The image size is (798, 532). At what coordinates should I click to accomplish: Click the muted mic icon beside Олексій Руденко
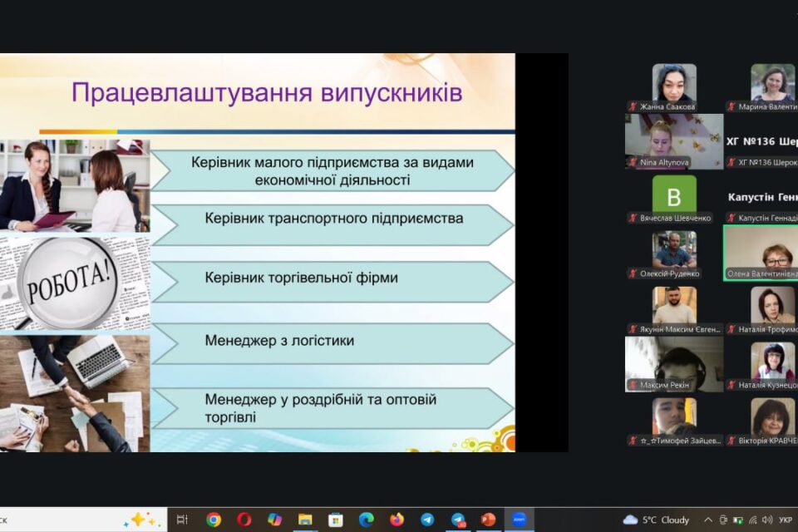coord(633,273)
